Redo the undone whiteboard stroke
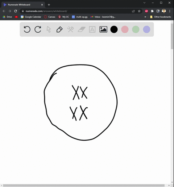The height and width of the screenshot is (187, 174). point(38,29)
